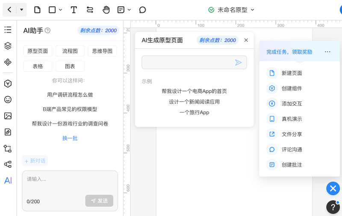Open the back button dropdown arrow
The image size is (342, 216).
coord(22,9)
